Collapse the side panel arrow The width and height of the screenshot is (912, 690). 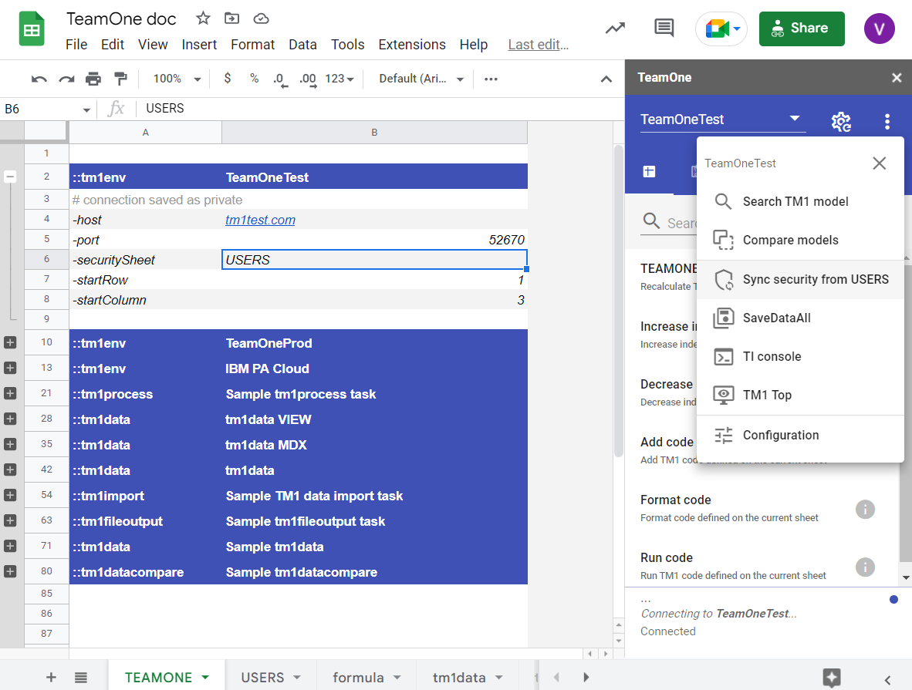[x=887, y=679]
